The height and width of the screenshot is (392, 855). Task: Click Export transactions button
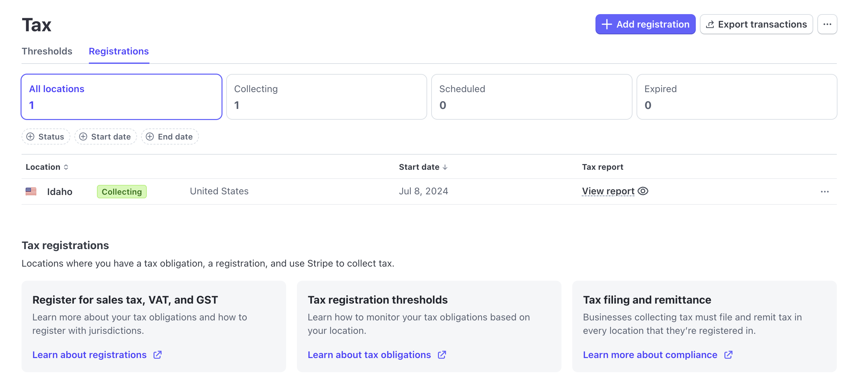pos(756,24)
